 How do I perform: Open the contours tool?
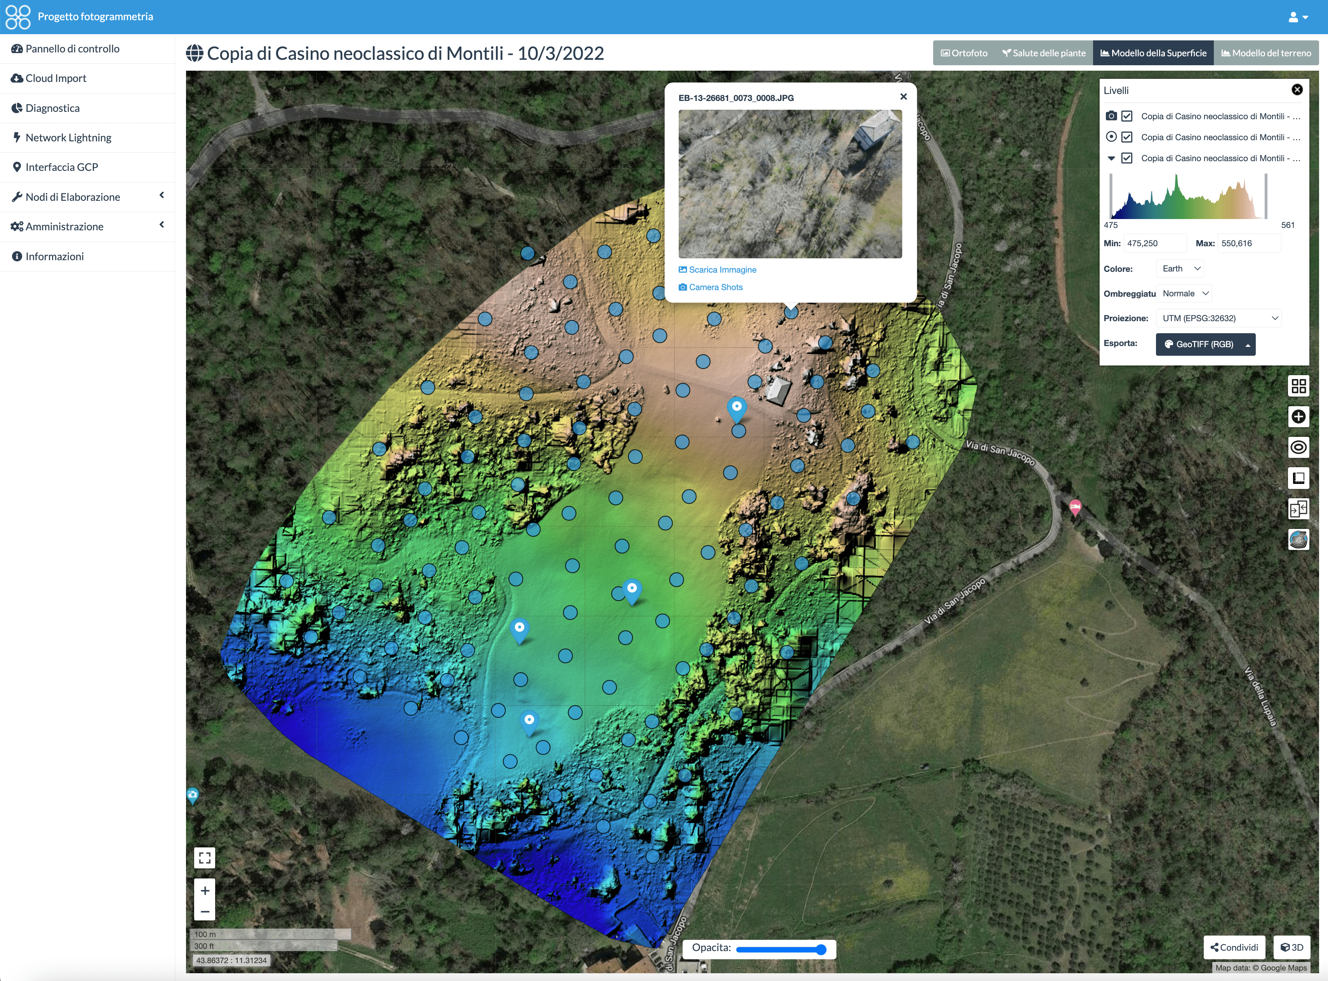(x=1299, y=447)
